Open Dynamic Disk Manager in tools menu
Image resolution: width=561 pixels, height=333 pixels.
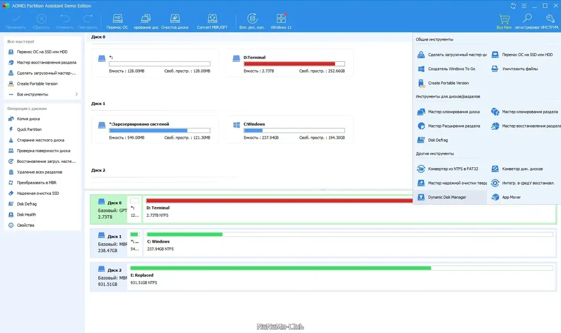[x=451, y=197]
